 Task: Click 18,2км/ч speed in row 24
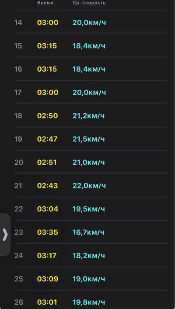pos(89,255)
